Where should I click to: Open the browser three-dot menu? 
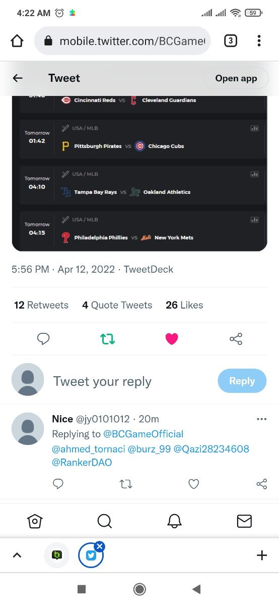[x=259, y=41]
